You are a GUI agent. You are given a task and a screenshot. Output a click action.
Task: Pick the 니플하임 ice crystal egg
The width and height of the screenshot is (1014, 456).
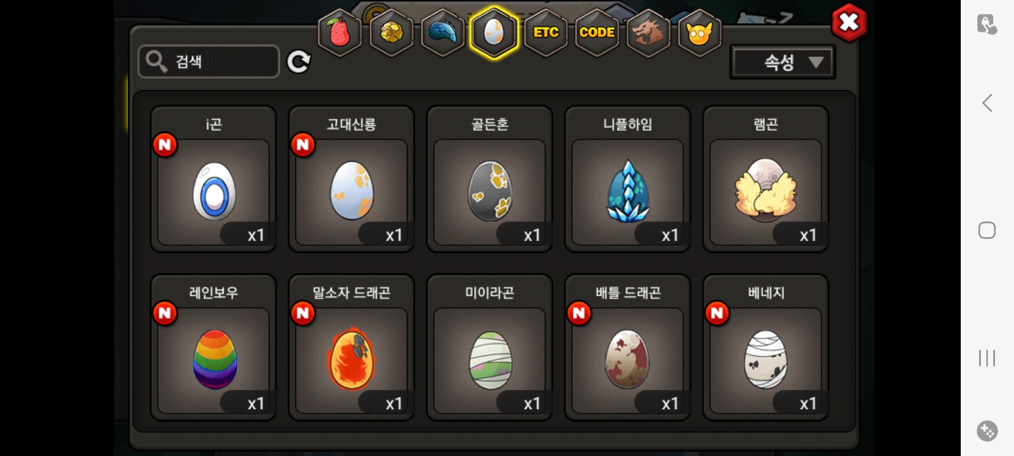click(627, 179)
